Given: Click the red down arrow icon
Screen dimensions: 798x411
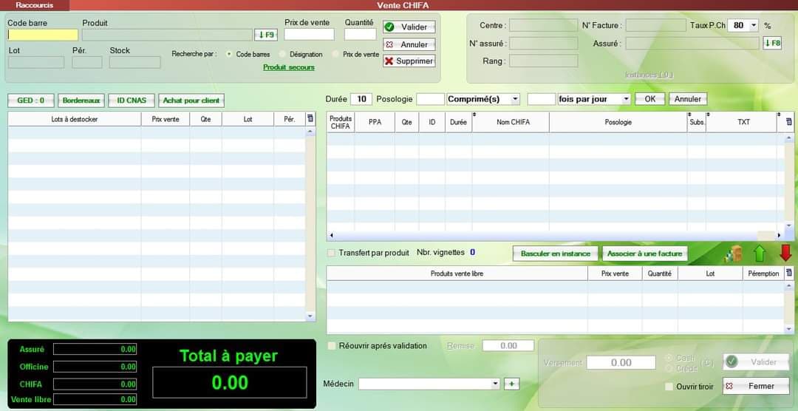Looking at the screenshot, I should pos(785,253).
